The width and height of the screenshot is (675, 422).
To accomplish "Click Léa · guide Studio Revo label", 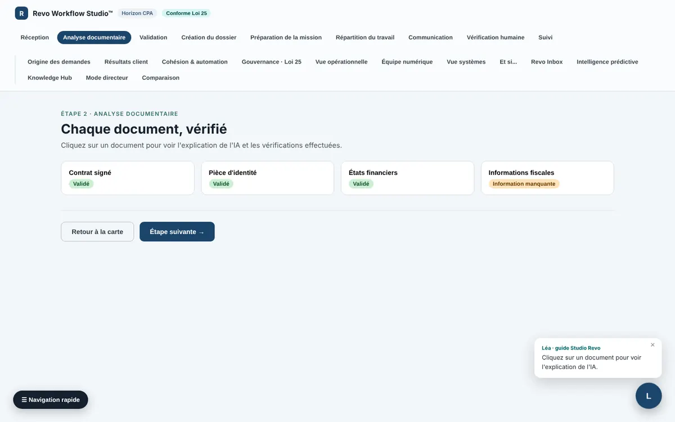I will tap(571, 348).
